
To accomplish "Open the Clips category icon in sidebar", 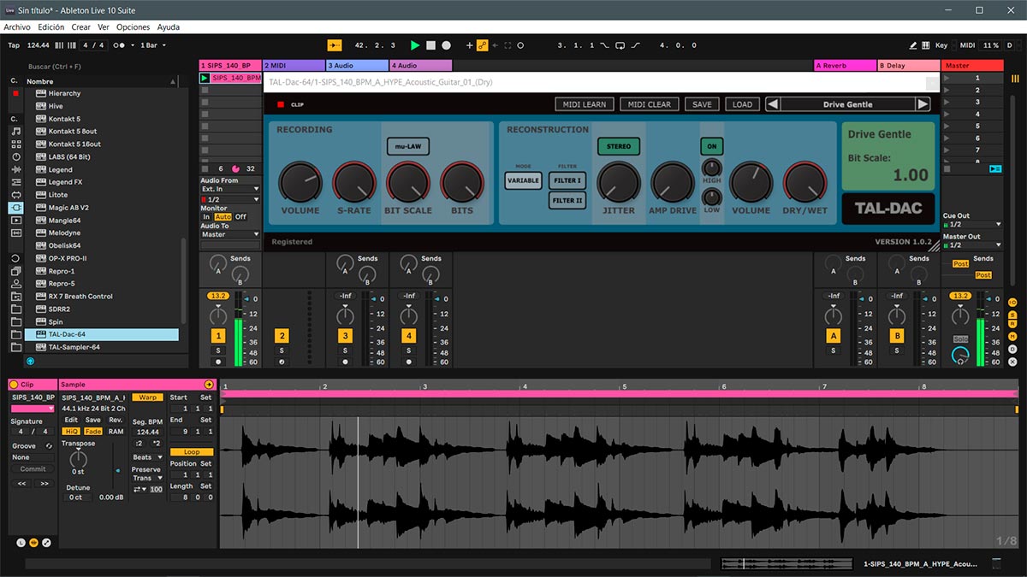I will click(x=15, y=220).
